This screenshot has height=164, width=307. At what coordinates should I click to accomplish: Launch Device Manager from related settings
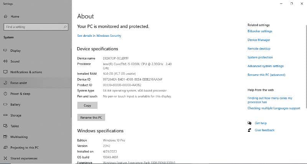point(259,40)
